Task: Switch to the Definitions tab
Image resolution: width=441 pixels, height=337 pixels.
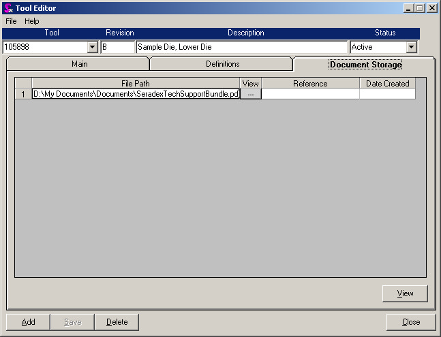Action: 222,64
